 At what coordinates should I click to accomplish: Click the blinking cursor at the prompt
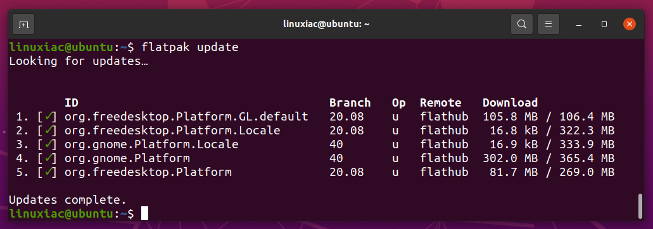pos(144,213)
